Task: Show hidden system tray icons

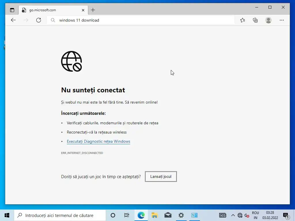Action: [x=233, y=215]
